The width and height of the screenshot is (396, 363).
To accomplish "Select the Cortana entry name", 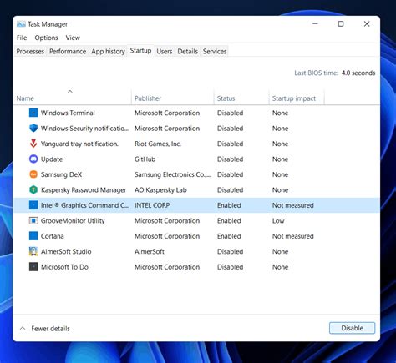I will tap(53, 236).
